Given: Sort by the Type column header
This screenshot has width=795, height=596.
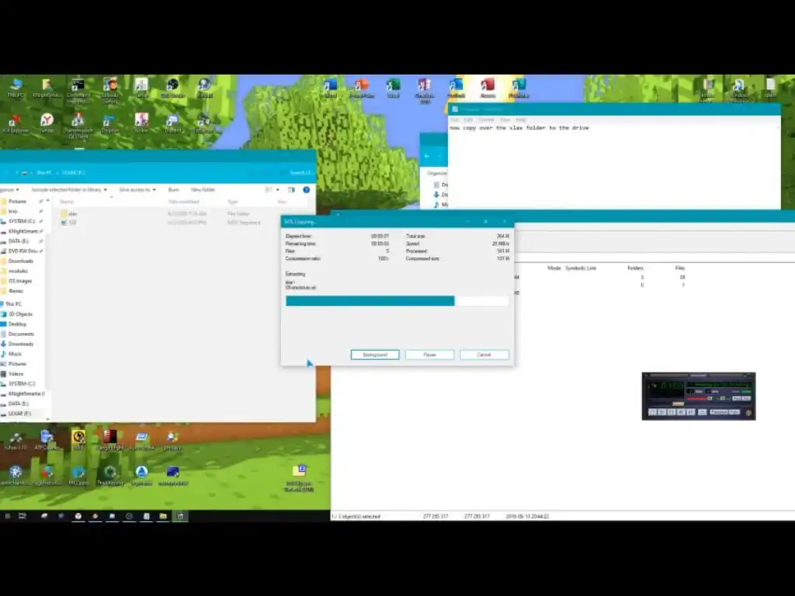Looking at the screenshot, I should [x=233, y=202].
